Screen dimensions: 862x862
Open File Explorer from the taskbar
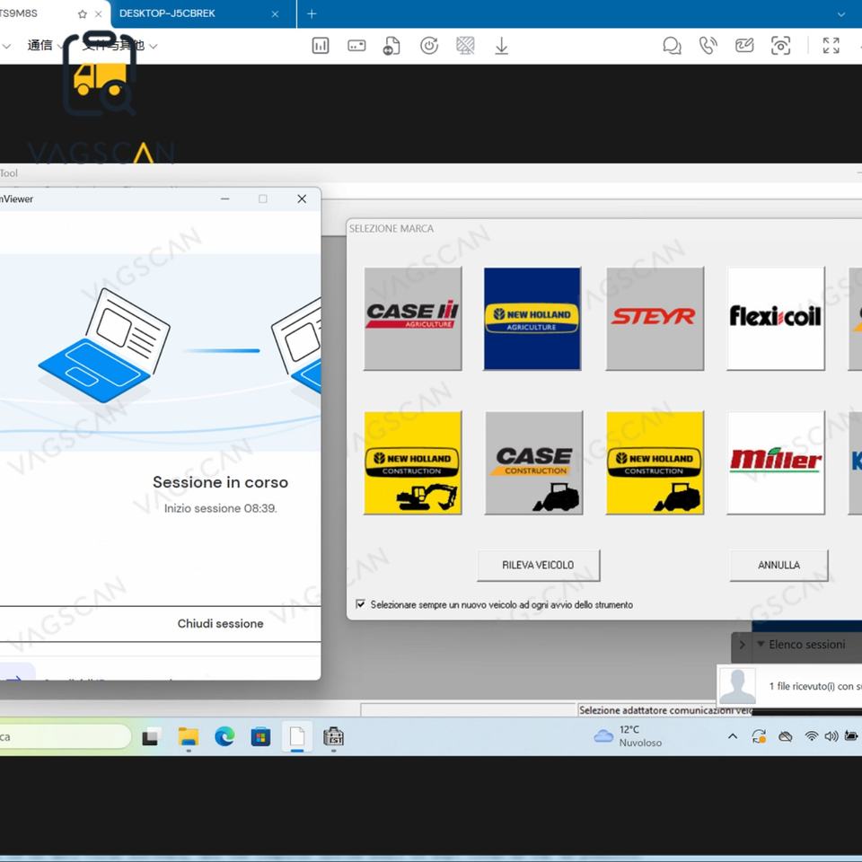coord(189,736)
